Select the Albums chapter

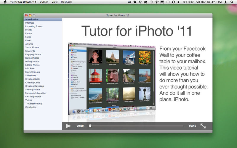tap(43, 44)
